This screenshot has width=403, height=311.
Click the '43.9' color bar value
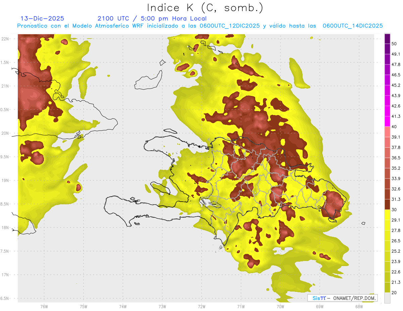click(x=396, y=96)
